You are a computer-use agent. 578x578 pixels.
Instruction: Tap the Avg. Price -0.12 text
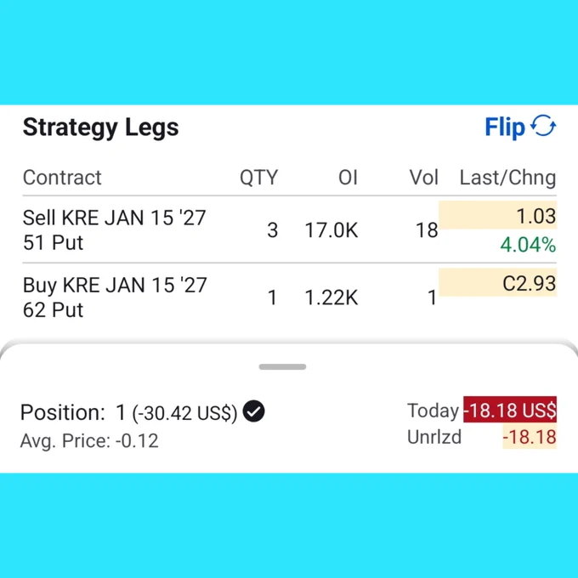pos(89,440)
